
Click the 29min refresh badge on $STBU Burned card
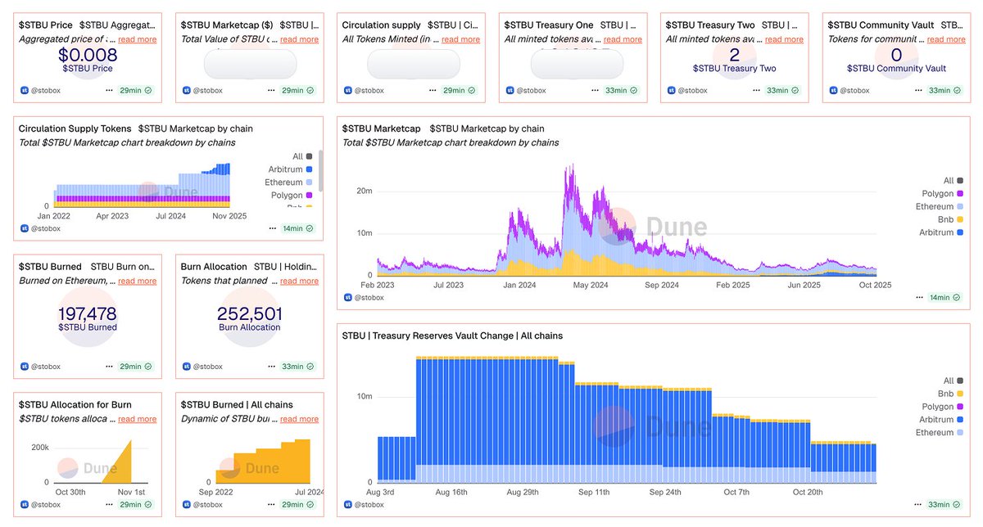(136, 367)
